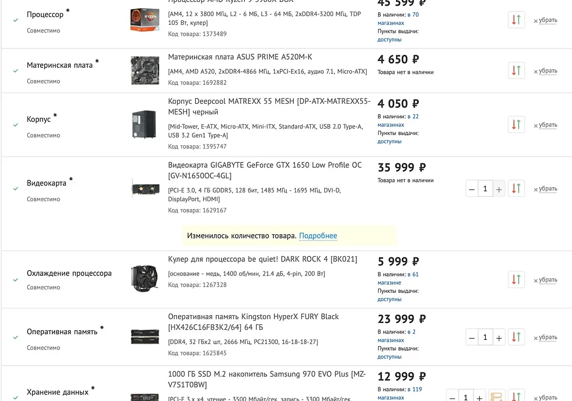Screen dimensions: 572x401
Task: Increase quantity of Kingston HyperX FURY memory
Action: click(499, 337)
